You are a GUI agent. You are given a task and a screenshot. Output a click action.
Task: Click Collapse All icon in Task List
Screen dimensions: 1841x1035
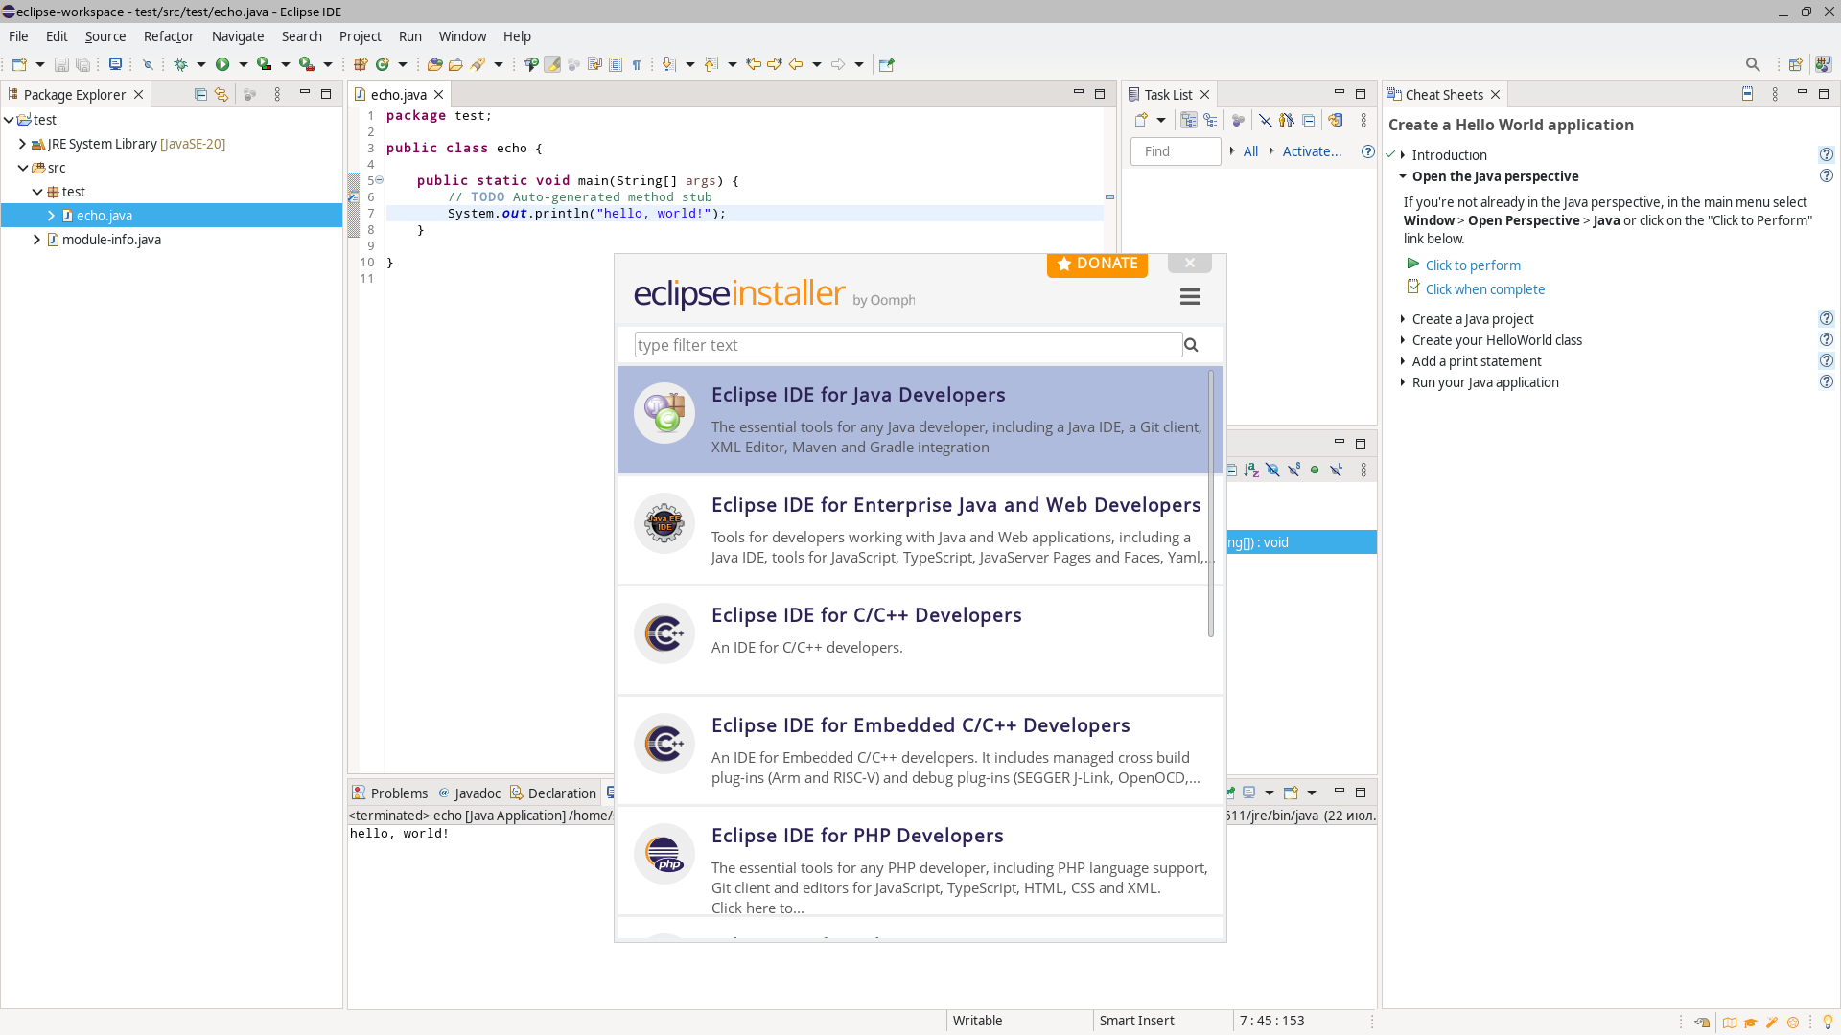1308,120
